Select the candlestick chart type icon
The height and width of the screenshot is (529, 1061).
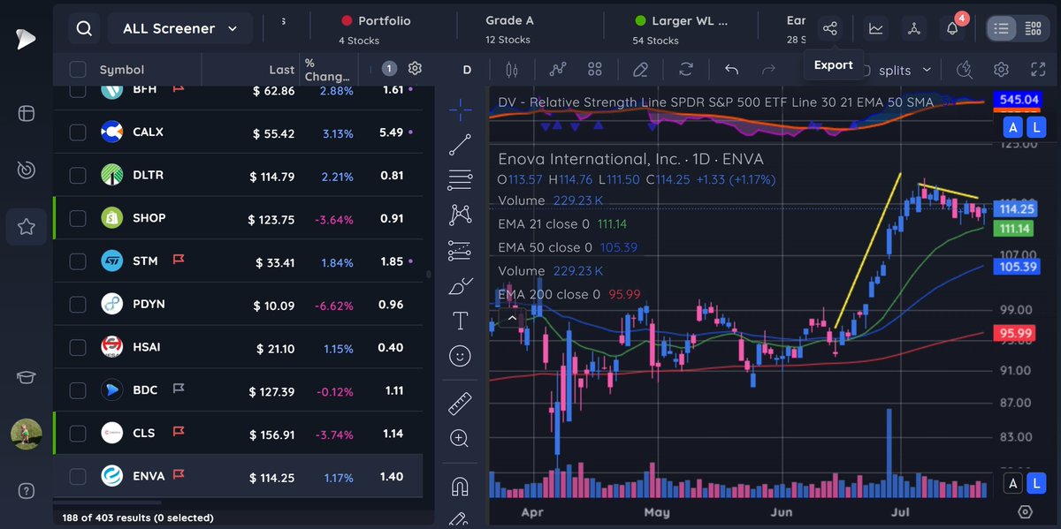(510, 69)
